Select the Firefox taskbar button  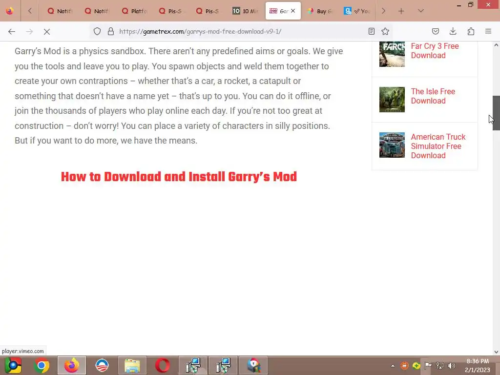pos(71,365)
